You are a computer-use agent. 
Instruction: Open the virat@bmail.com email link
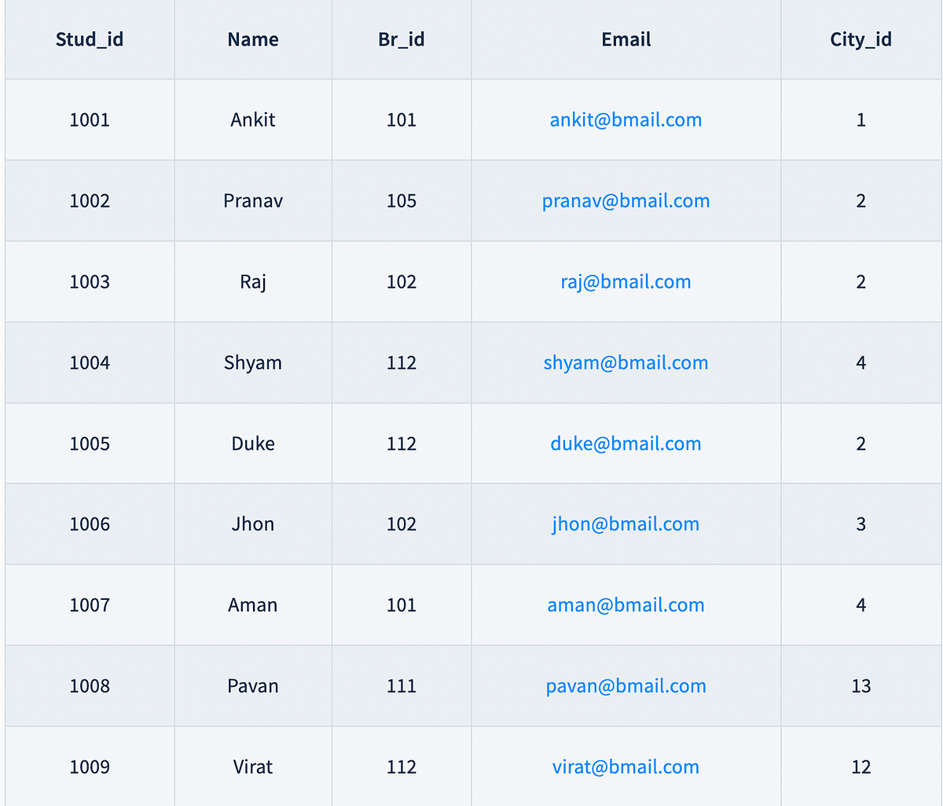626,767
